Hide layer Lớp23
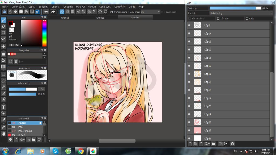This screenshot has width=276, height=155. [189, 122]
